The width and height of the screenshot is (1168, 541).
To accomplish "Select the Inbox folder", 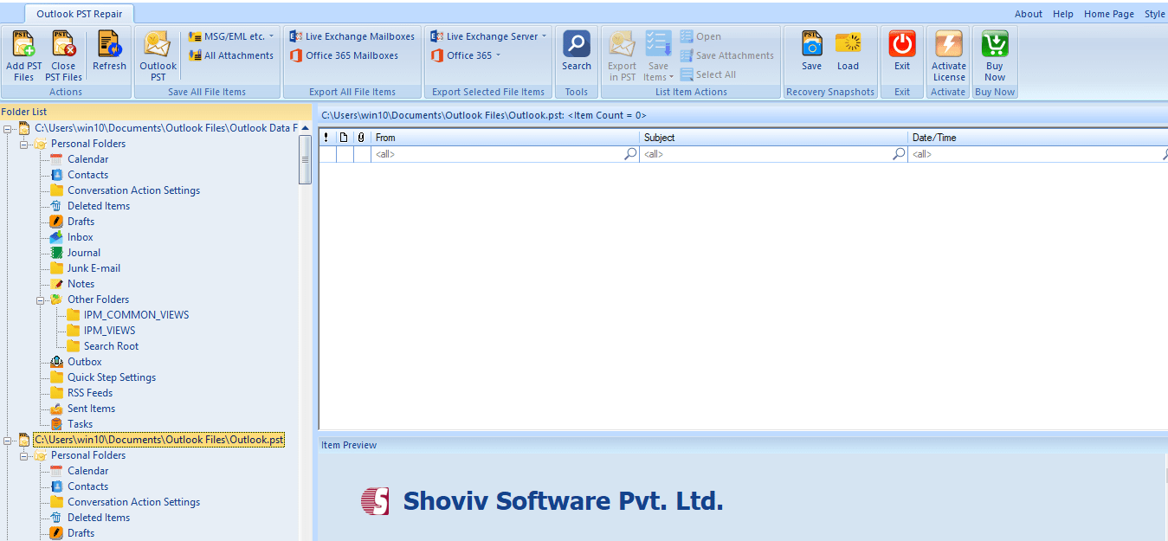I will (x=80, y=237).
